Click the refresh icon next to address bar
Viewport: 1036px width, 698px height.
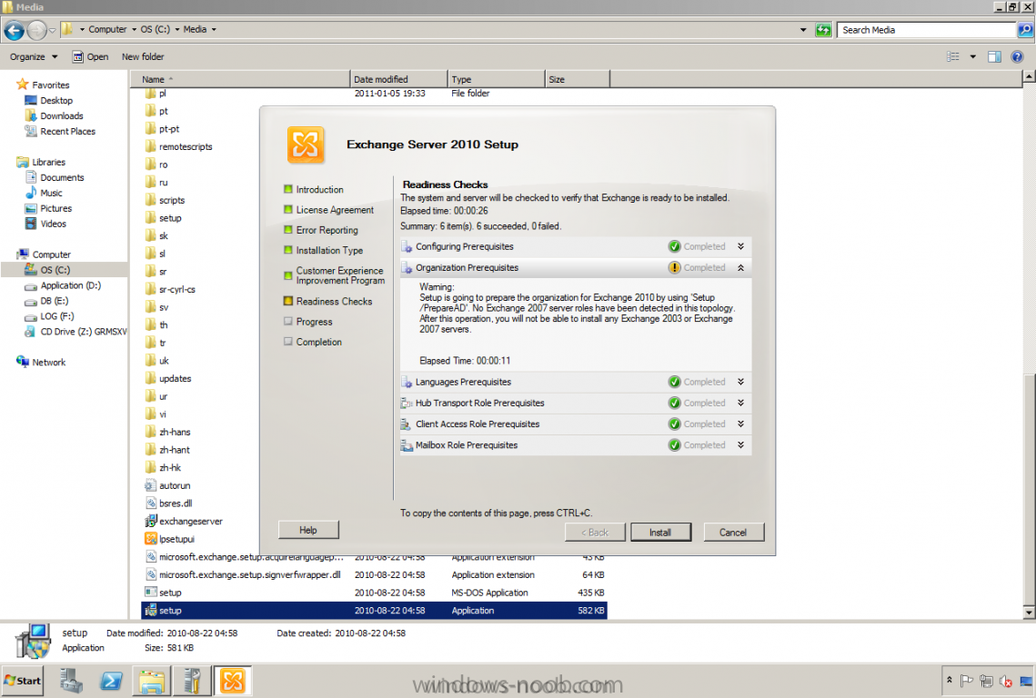[x=823, y=30]
